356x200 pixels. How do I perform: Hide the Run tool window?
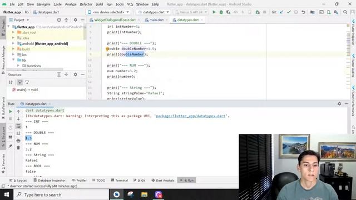347,104
